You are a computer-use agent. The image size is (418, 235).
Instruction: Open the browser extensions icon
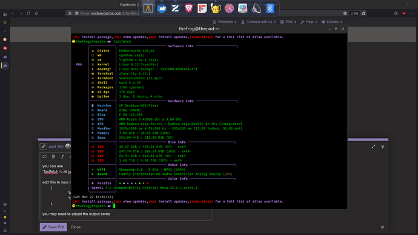click(396, 13)
